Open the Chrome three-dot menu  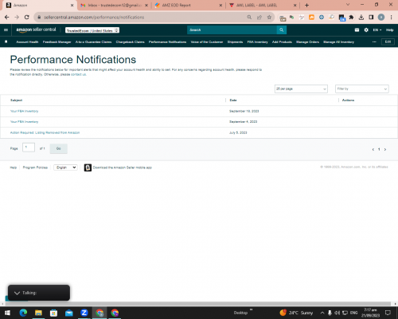coord(391,18)
